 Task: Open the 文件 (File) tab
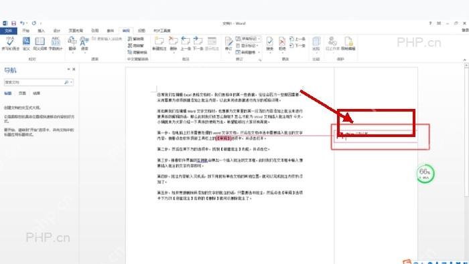pyautogui.click(x=8, y=31)
